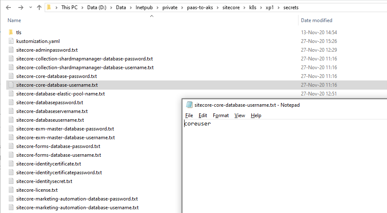This screenshot has width=387, height=213.
Task: Expand chevron after Data (D:) breadcrumb
Action: click(x=111, y=8)
